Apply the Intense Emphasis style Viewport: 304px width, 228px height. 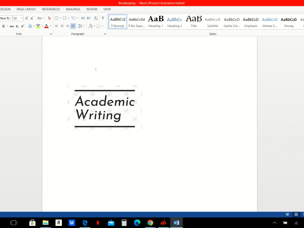[x=270, y=22]
